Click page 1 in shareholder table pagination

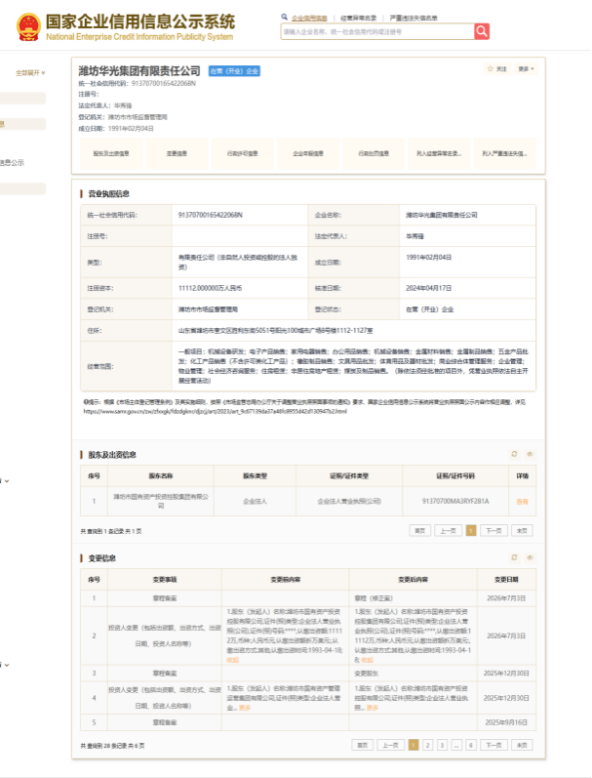pos(471,531)
